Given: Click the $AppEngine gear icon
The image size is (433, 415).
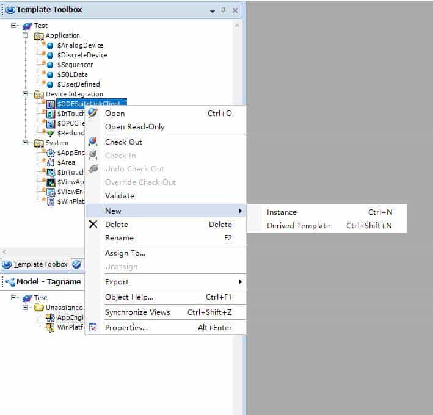Looking at the screenshot, I should pyautogui.click(x=51, y=153).
